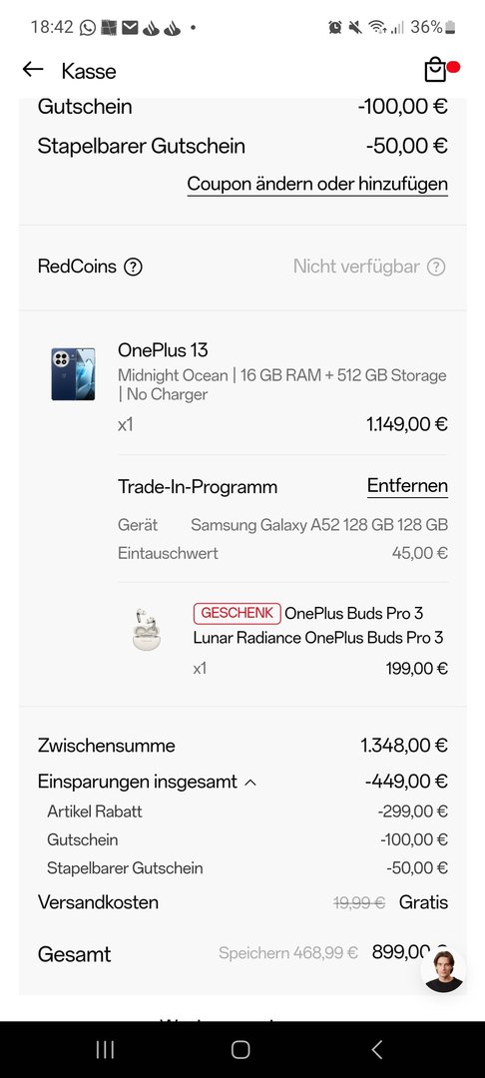Tap the Android home button
The width and height of the screenshot is (485, 1078).
pyautogui.click(x=241, y=1049)
